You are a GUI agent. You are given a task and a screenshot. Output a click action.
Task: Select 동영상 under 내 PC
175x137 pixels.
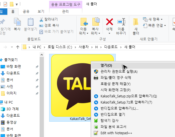pos(12,122)
